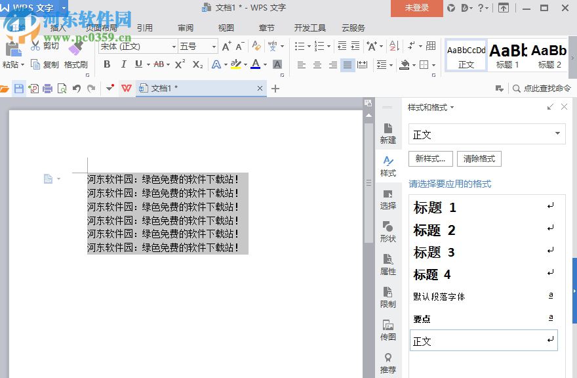Click the paragraph shading paint bucket
This screenshot has width=577, height=378.
click(405, 65)
